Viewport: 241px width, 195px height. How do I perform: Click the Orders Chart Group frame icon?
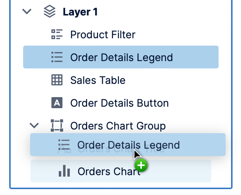pos(57,126)
